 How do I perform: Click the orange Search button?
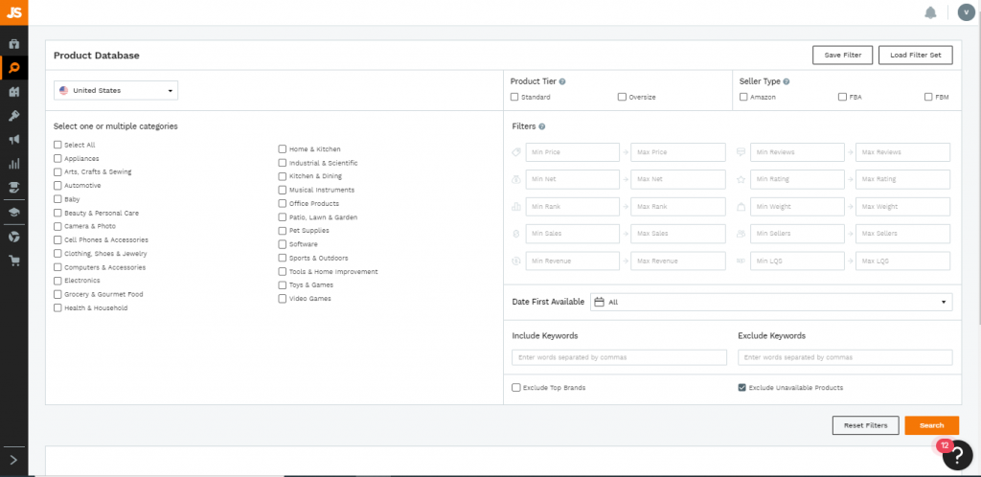pyautogui.click(x=931, y=425)
